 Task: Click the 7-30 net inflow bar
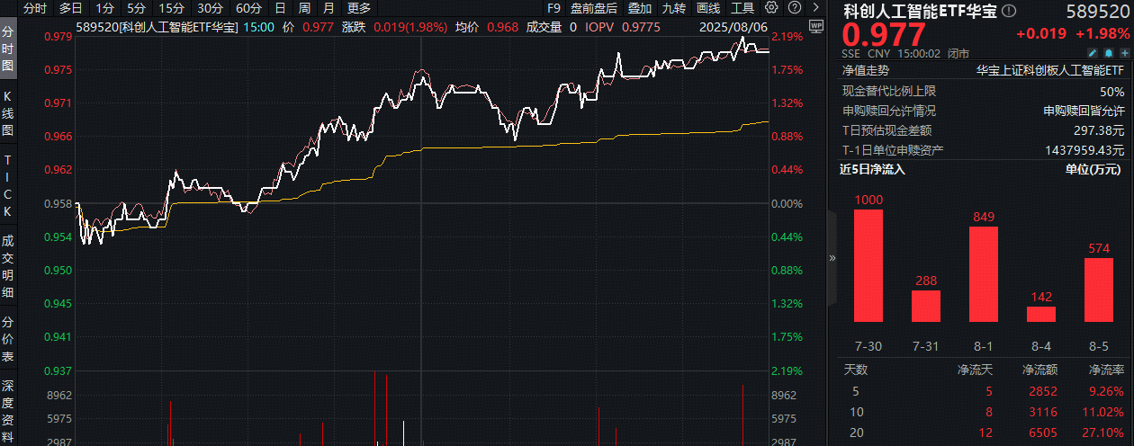(868, 265)
